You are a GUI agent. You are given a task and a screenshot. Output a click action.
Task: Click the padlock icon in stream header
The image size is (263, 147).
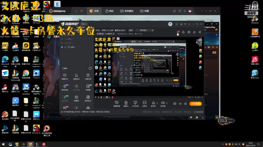coord(183,32)
